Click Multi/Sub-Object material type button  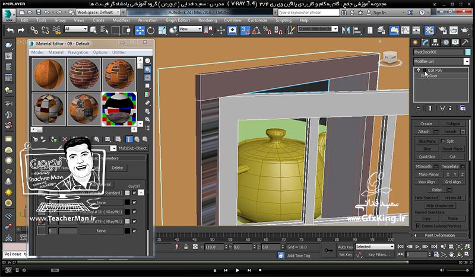[x=132, y=148]
